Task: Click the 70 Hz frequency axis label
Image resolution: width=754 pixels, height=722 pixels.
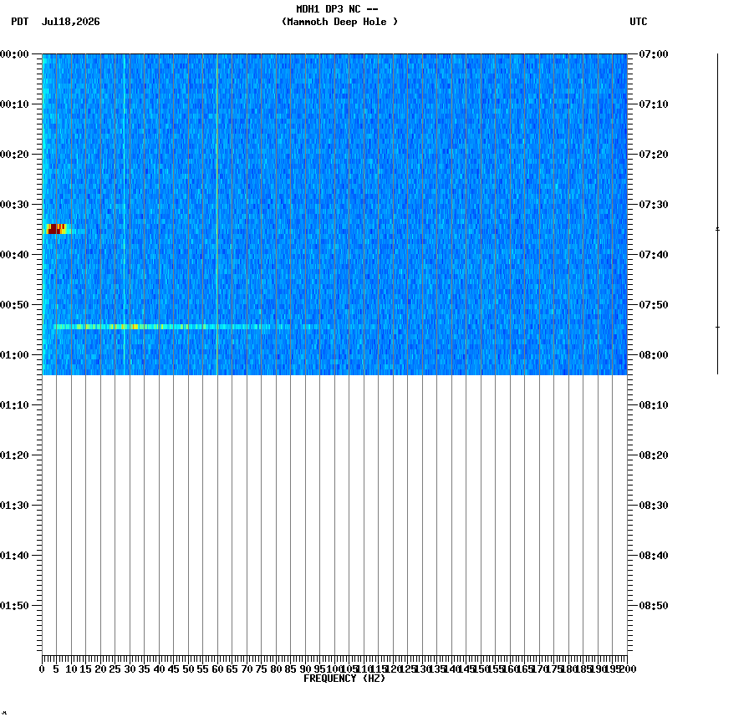Action: click(247, 669)
